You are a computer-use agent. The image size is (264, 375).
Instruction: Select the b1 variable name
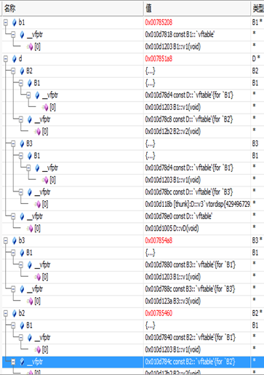pos(22,23)
